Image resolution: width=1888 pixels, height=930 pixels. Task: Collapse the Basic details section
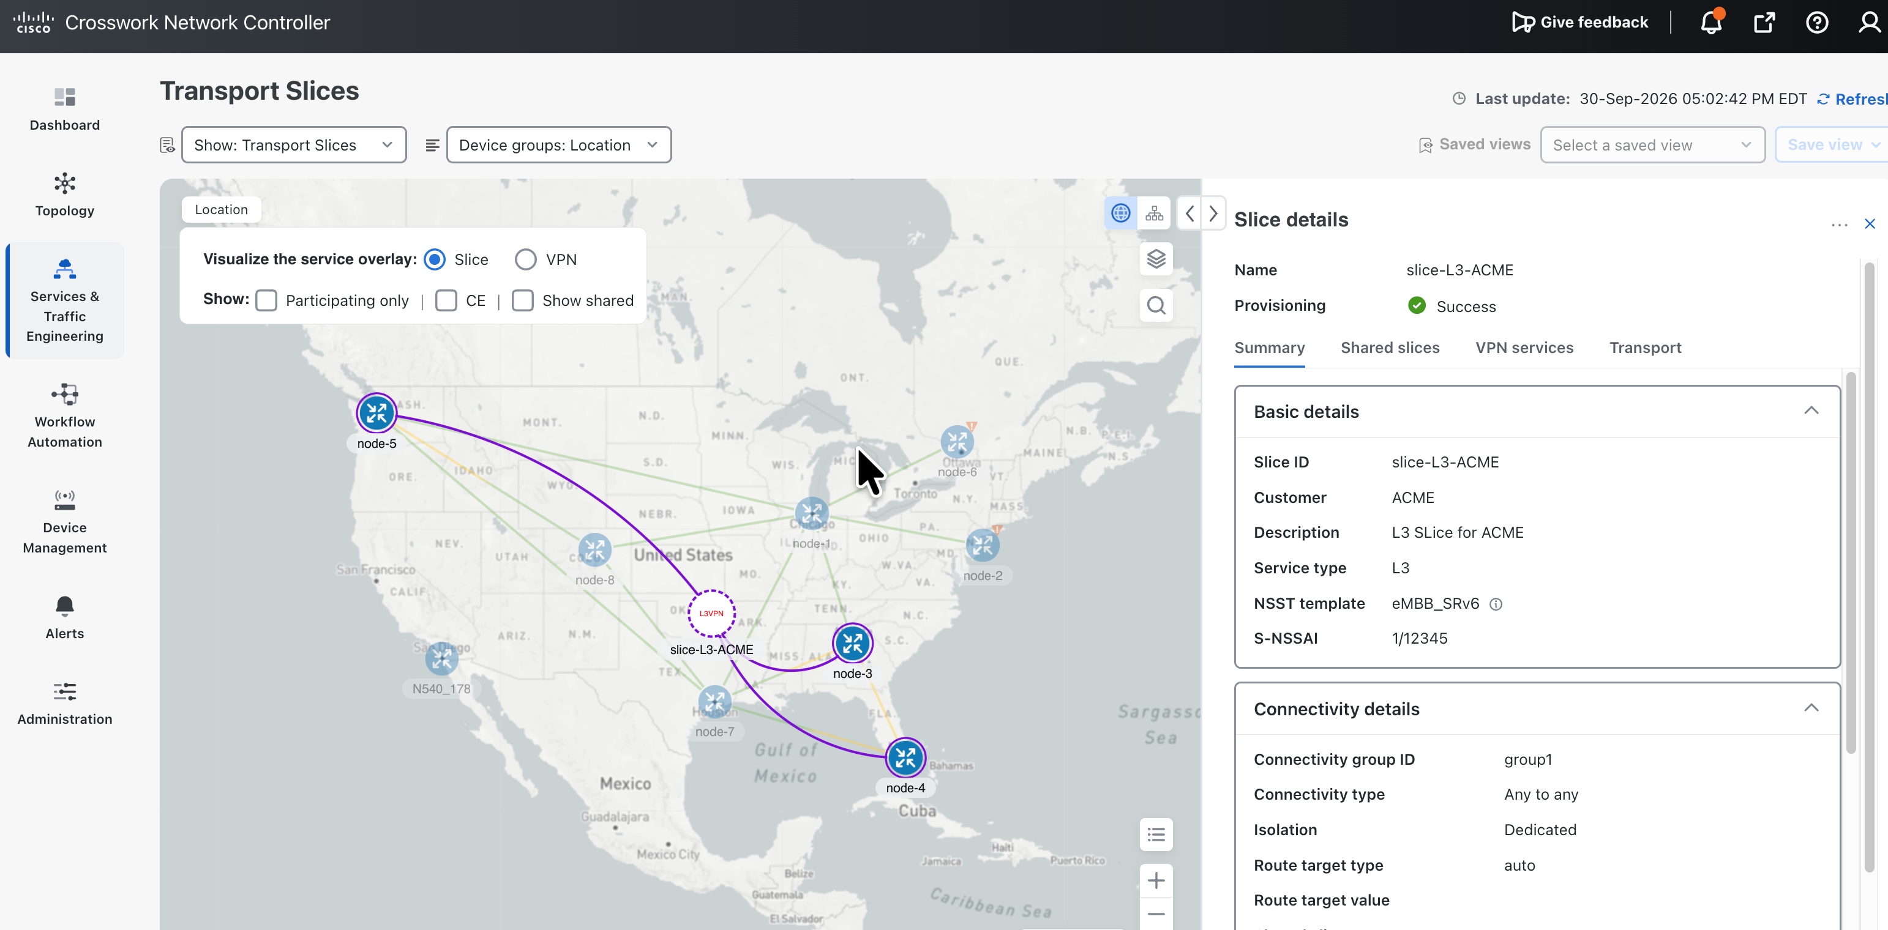click(1811, 411)
